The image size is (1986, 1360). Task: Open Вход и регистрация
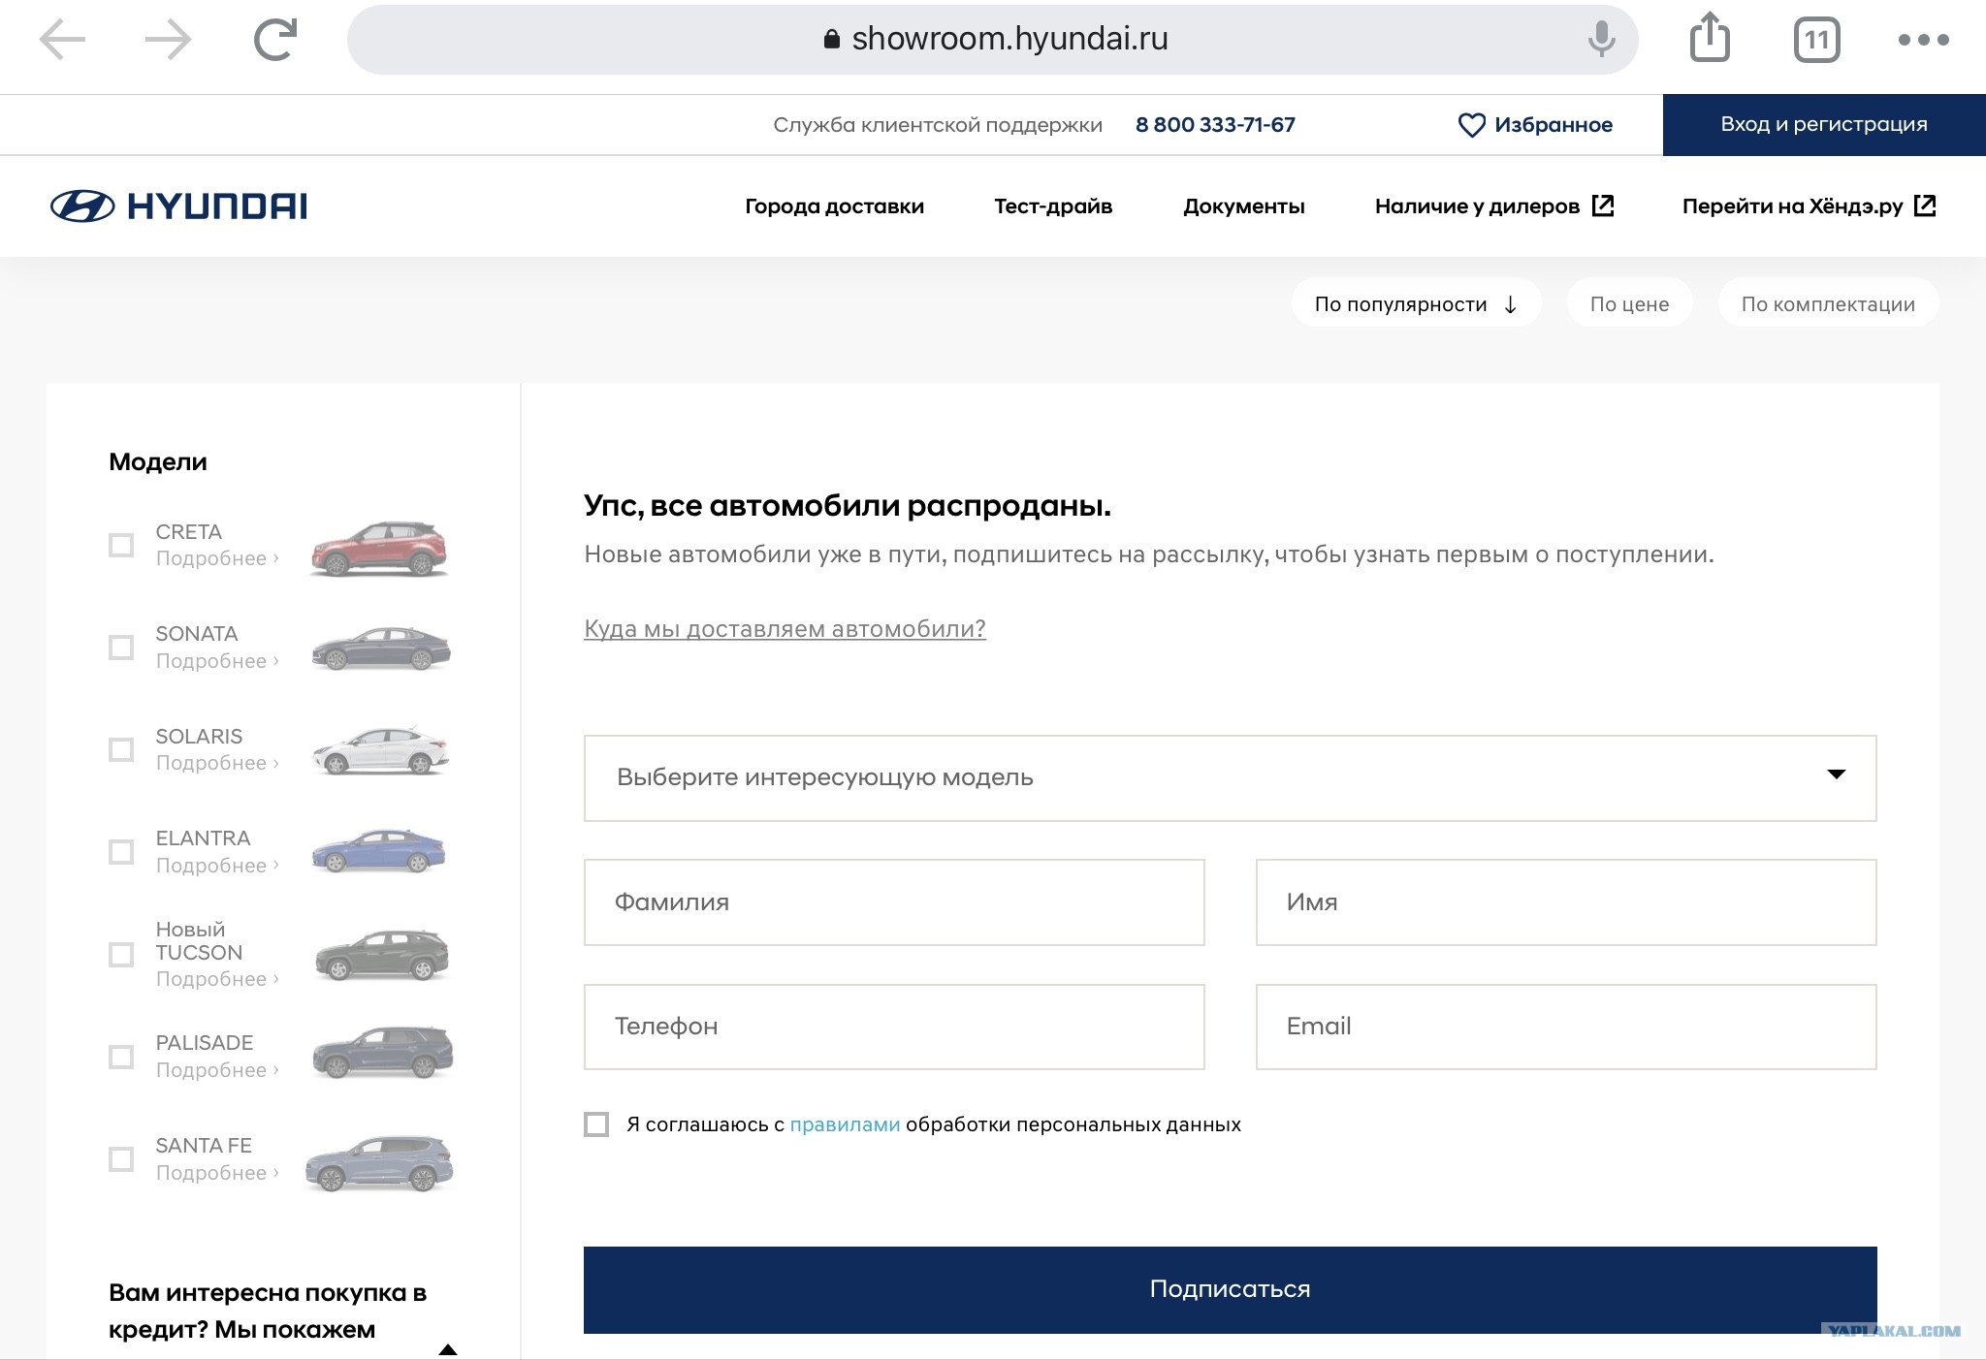coord(1824,125)
